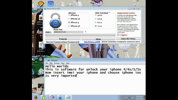Click the white document icon on the desktop
This screenshot has height=100, width=178.
pos(80,4)
